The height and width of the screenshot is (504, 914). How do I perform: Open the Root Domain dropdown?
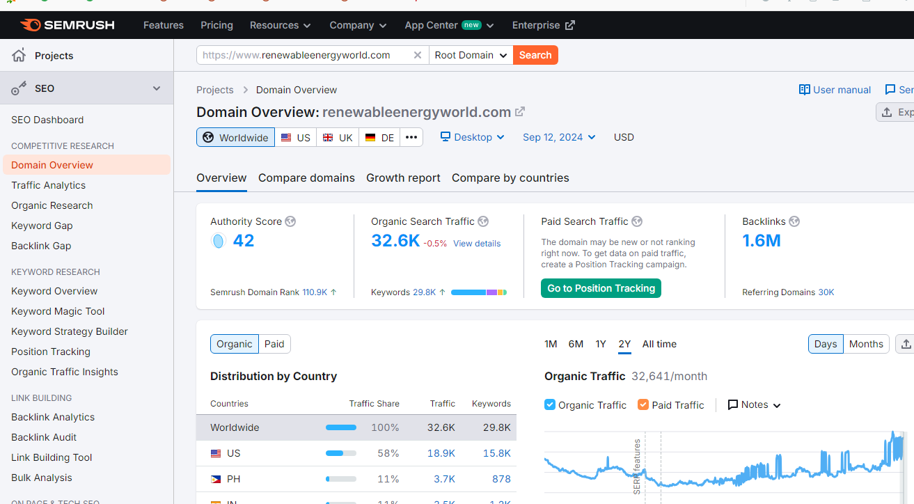(471, 55)
